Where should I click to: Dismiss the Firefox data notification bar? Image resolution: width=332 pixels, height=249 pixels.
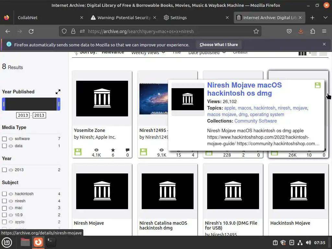click(324, 44)
